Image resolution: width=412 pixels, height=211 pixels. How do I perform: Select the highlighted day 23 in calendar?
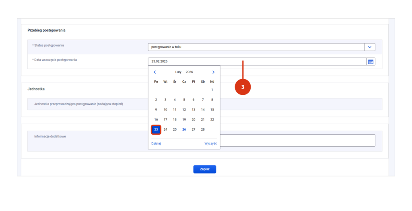156,129
